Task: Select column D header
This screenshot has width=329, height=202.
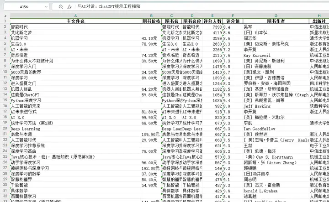Action: point(192,16)
